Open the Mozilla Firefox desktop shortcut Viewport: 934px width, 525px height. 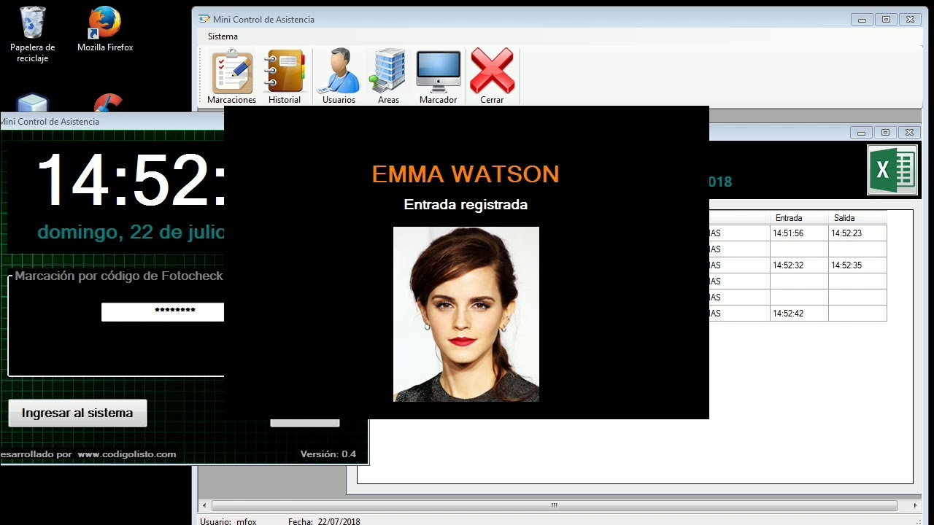coord(105,29)
